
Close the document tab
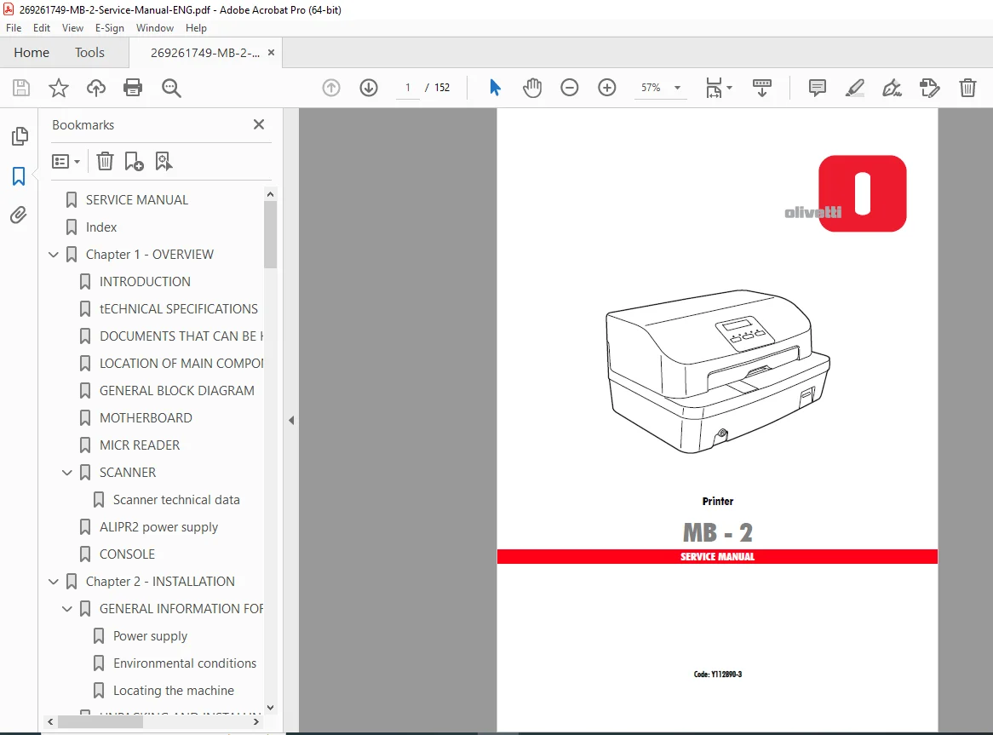pos(271,53)
